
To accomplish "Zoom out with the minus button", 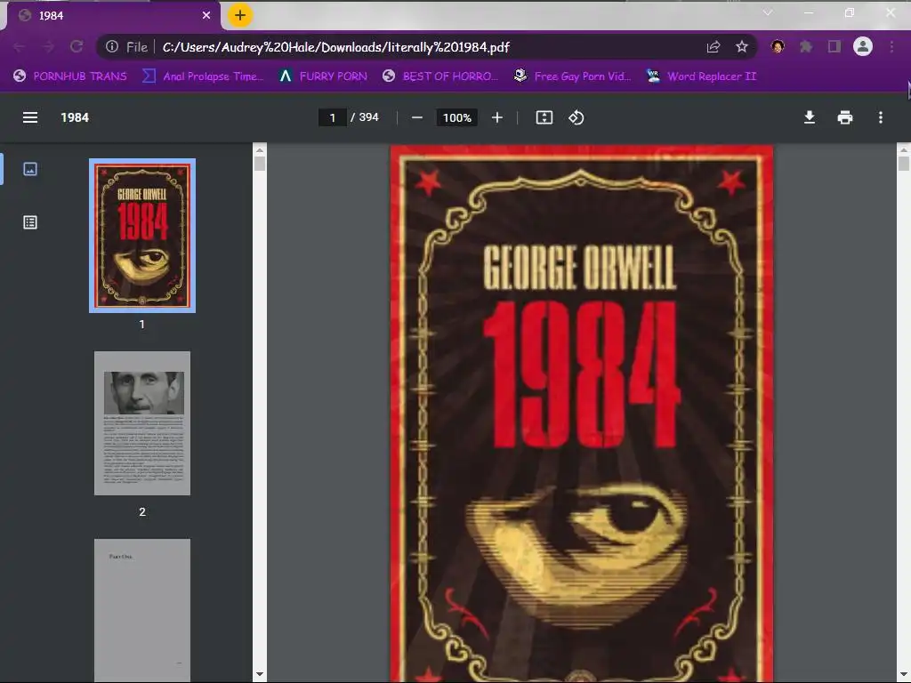I will 416,118.
